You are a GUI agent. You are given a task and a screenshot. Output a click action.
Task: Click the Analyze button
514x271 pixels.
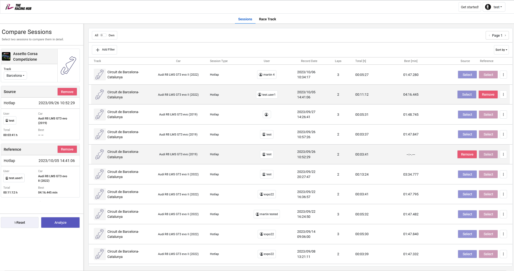coord(60,222)
